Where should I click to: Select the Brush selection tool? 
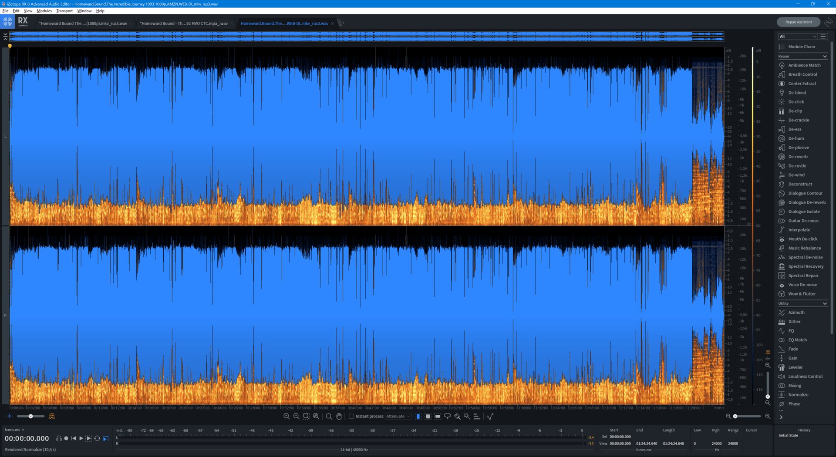click(457, 417)
